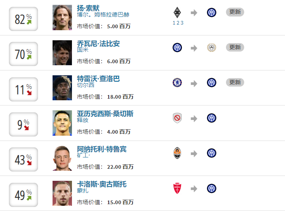This screenshot has width=285, height=211.
Task: Click Inter crest in 阿纳托利·特鲁宾's row
Action: point(211,153)
